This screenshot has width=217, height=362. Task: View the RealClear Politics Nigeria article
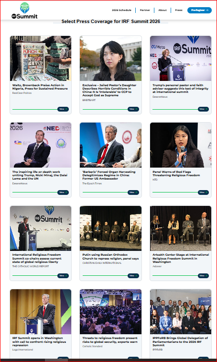coord(63,109)
